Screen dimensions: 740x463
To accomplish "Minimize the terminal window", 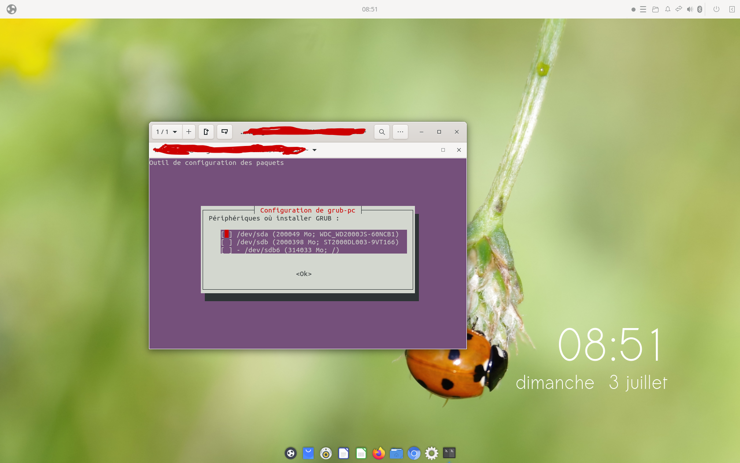I will tap(422, 132).
